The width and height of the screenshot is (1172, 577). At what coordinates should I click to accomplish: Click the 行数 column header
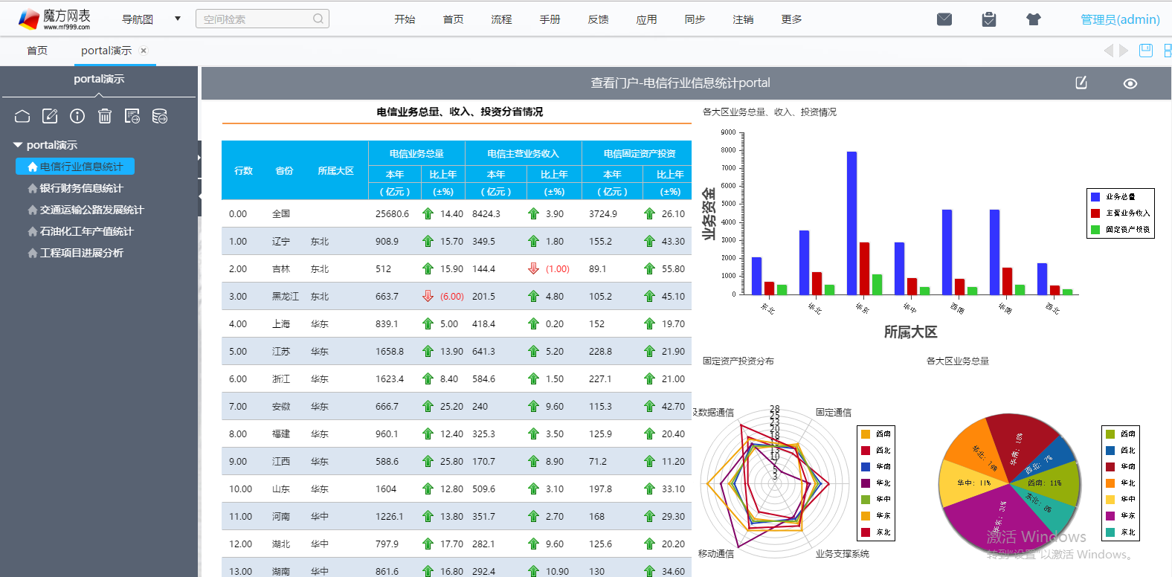tap(244, 171)
